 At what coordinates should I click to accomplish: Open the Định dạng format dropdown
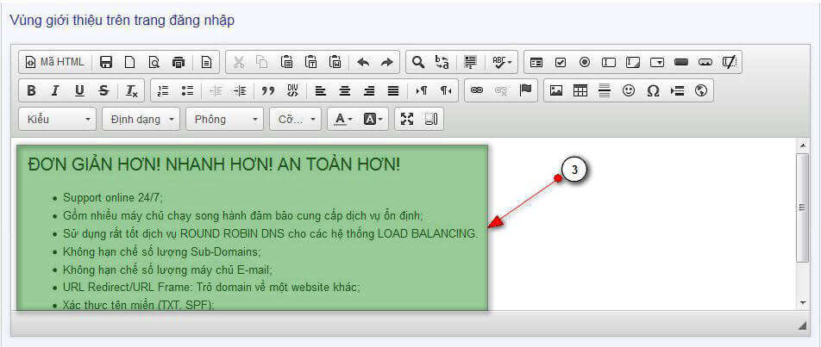[x=141, y=119]
